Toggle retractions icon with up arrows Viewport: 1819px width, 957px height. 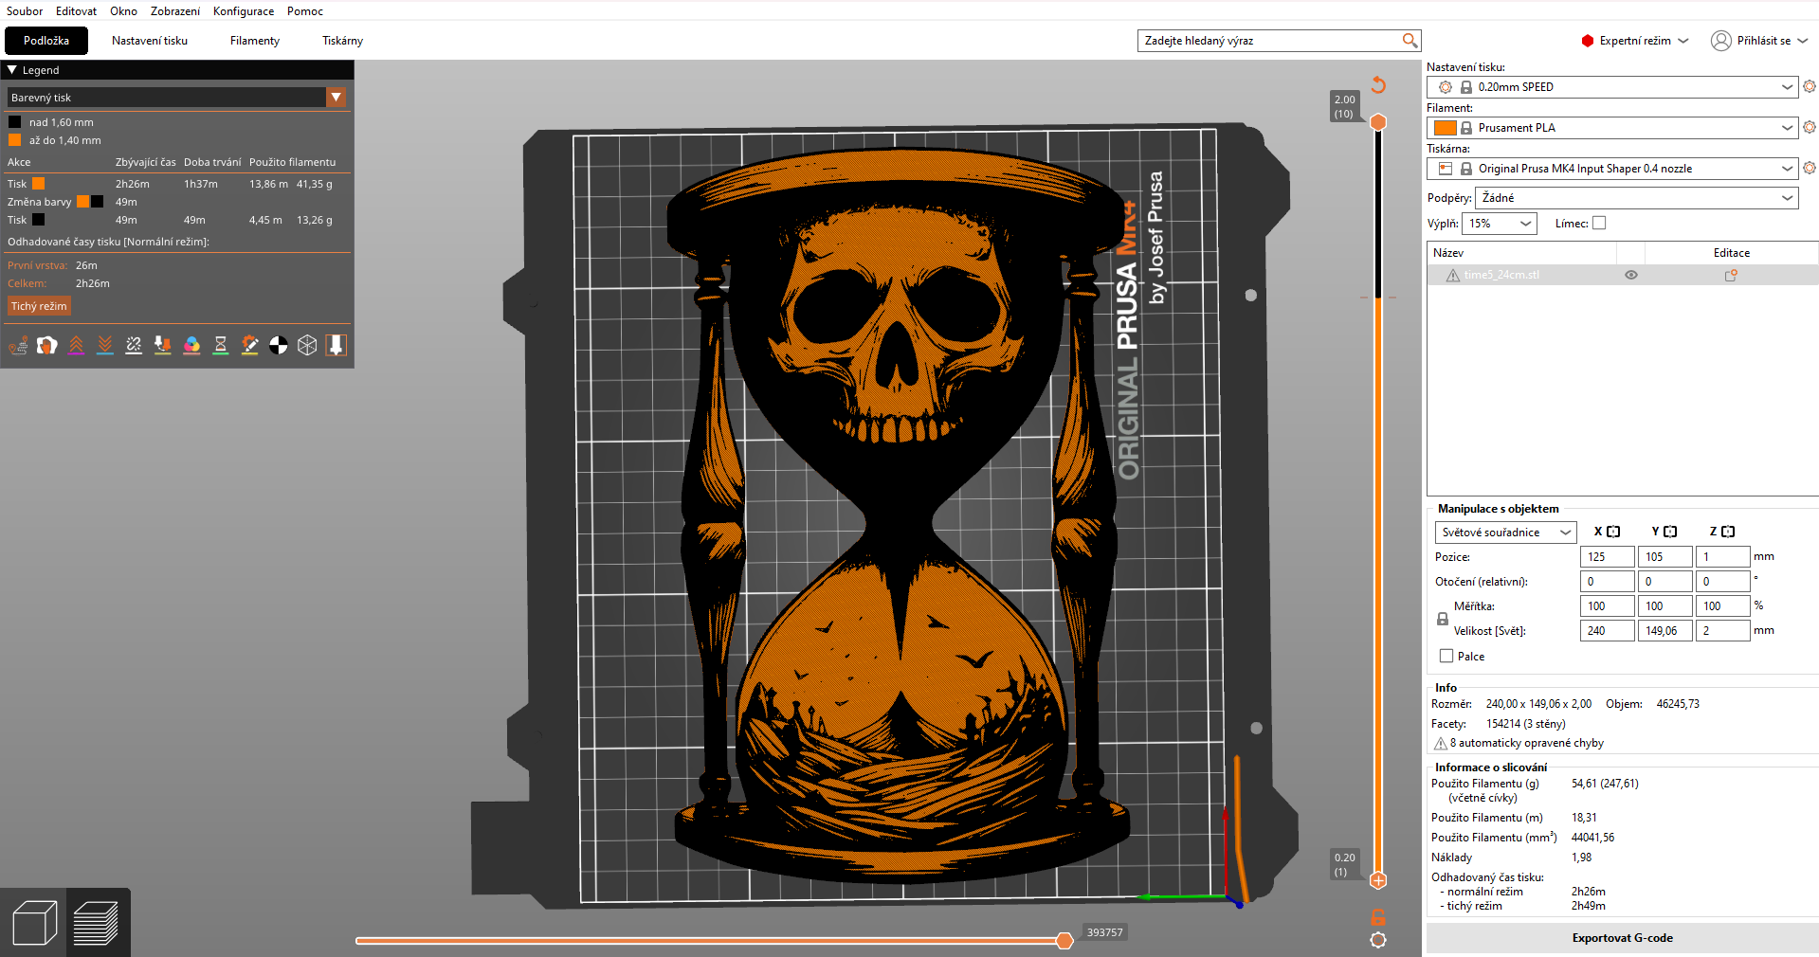[76, 346]
